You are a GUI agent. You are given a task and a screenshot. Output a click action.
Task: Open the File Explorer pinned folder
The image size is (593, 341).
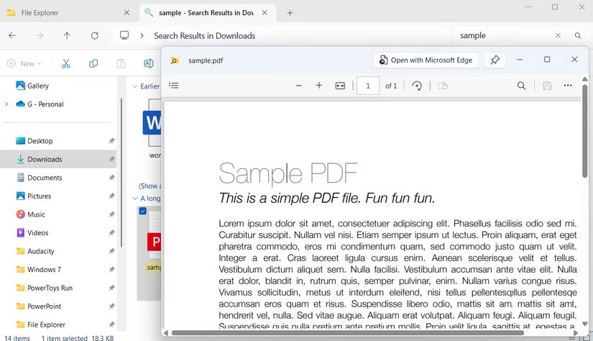(x=46, y=324)
